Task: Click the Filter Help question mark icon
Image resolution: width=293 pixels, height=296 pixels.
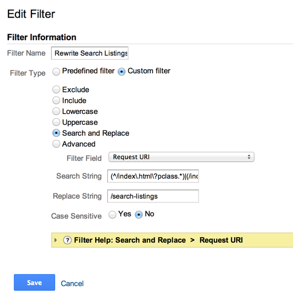Action: [67, 240]
